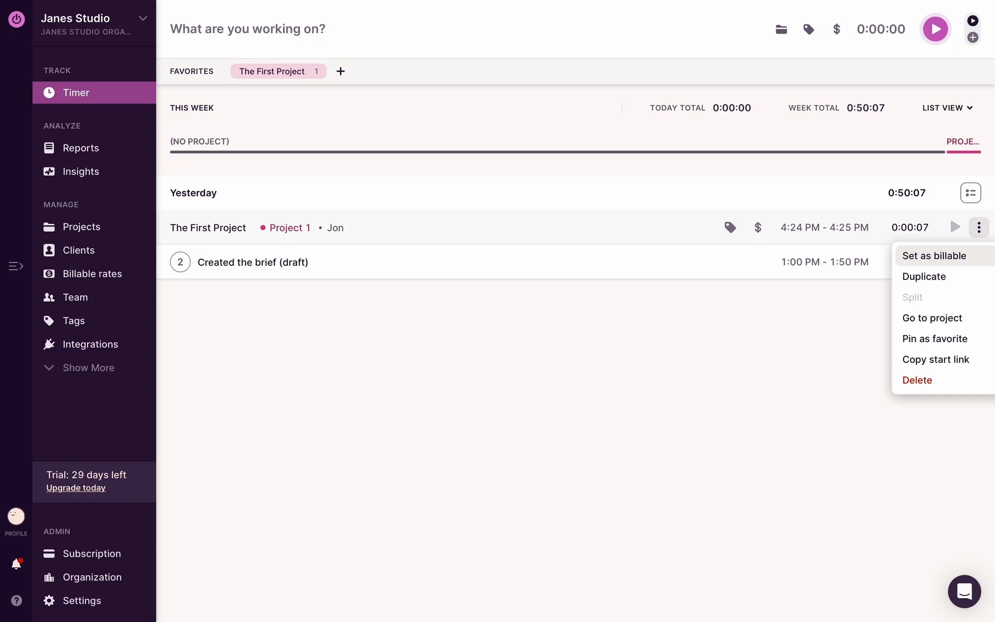Click the Upgrade today link

click(76, 488)
